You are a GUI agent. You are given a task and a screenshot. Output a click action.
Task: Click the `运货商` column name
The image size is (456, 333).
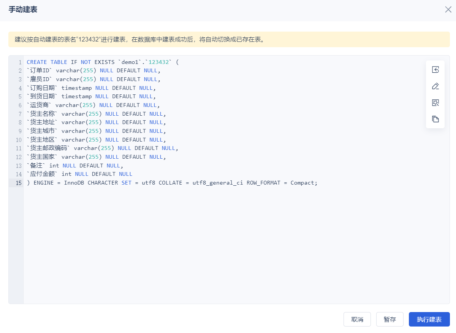tap(39, 105)
